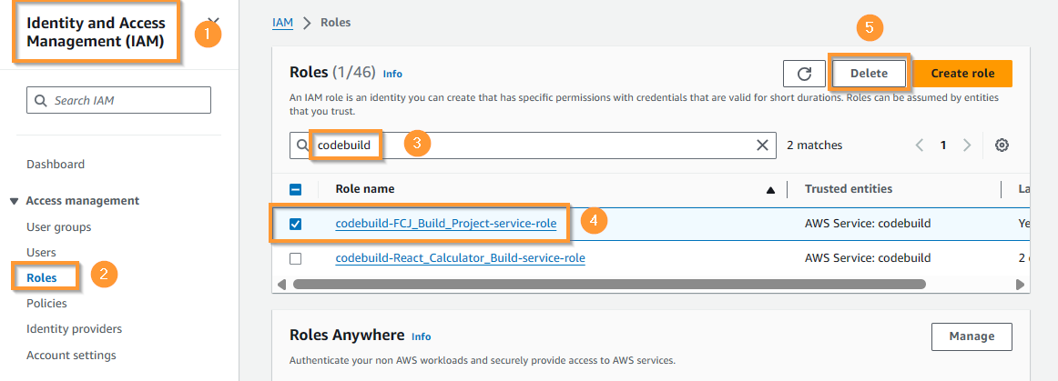
Task: Click the '2 matches' text
Action: point(814,145)
